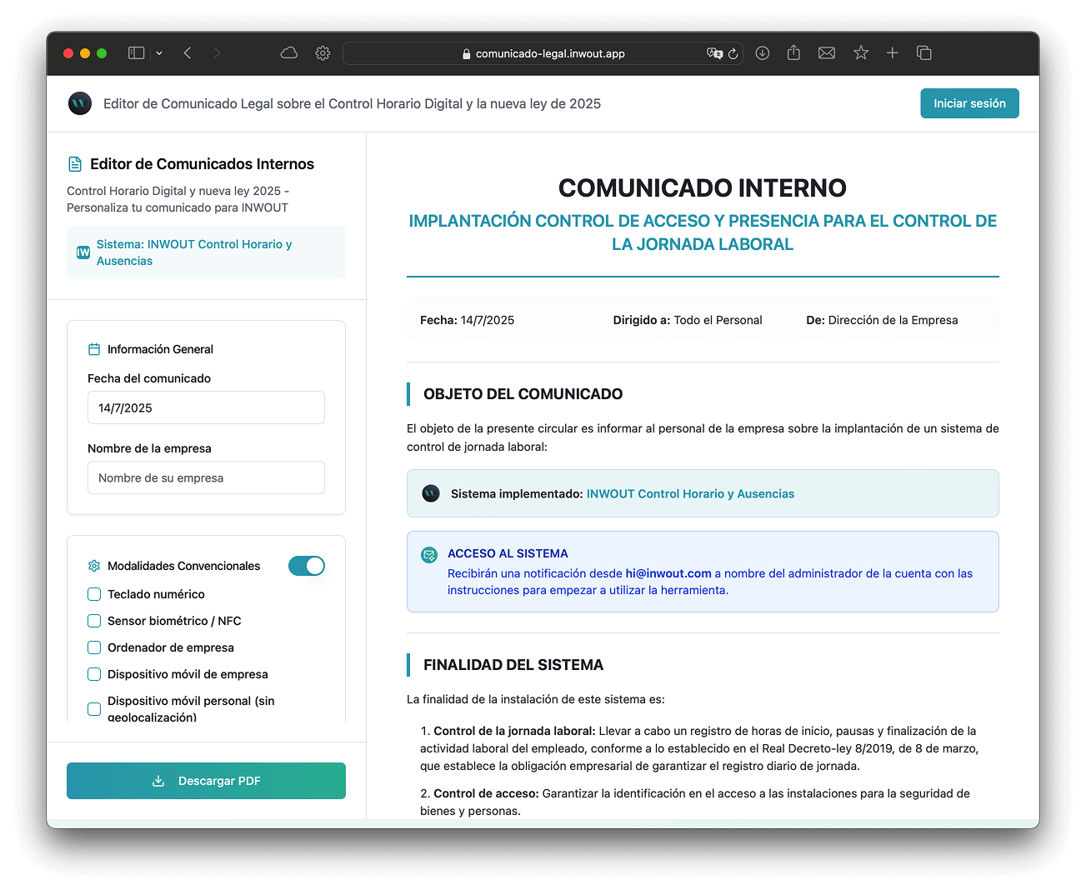
Task: Open the page translate icon
Action: [714, 53]
